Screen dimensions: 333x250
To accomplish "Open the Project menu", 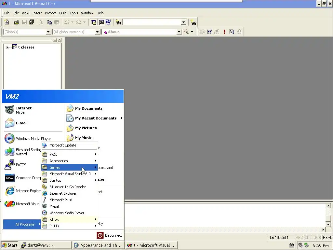I will coord(50,13).
